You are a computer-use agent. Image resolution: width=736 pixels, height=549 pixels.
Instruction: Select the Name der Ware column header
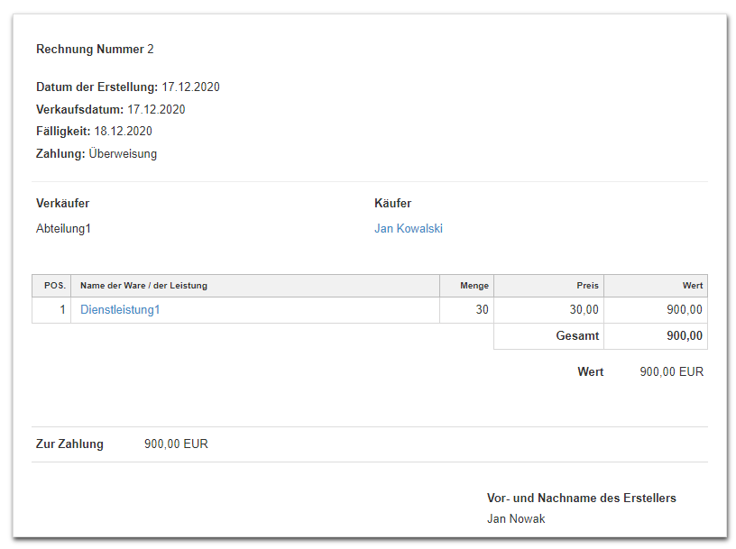pyautogui.click(x=143, y=286)
